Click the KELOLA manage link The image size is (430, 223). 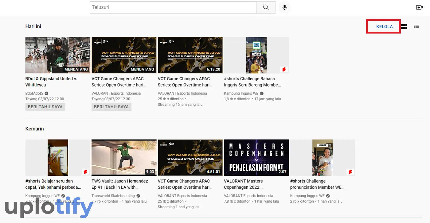click(384, 26)
